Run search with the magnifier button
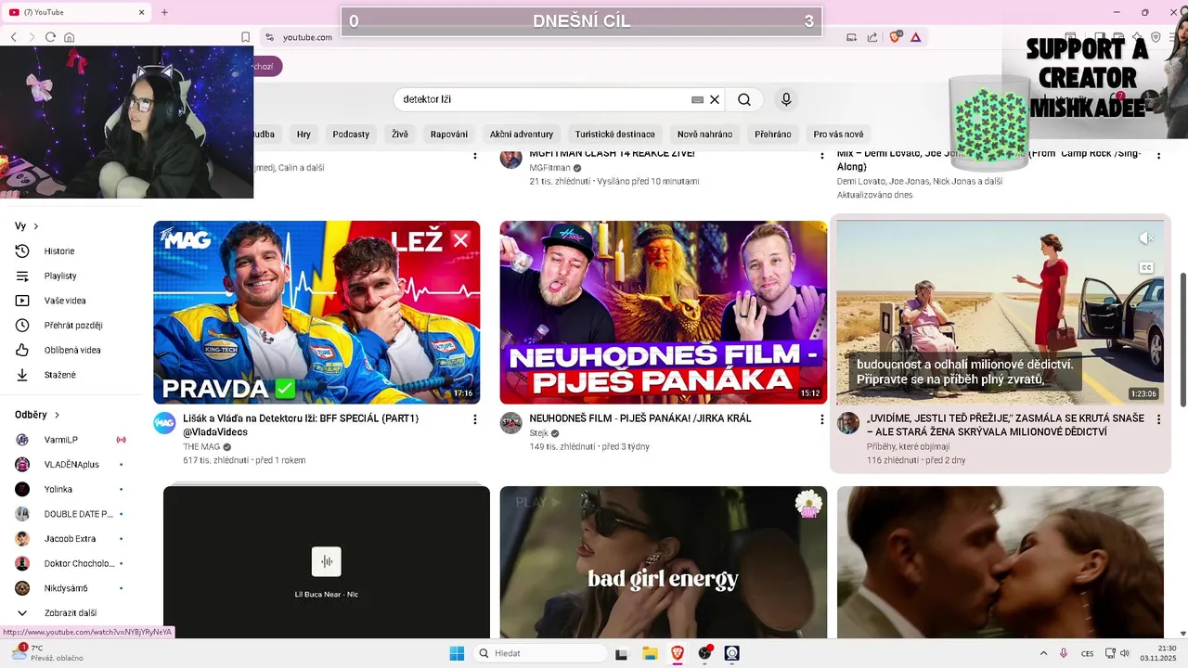The image size is (1188, 668). [x=744, y=99]
